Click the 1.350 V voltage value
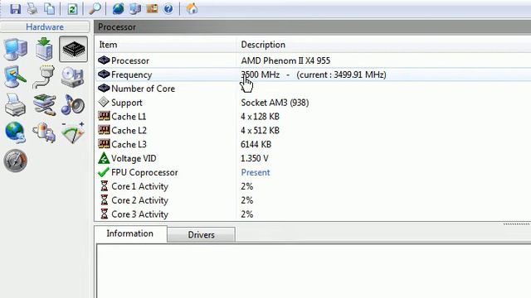Image resolution: width=531 pixels, height=298 pixels. (255, 158)
